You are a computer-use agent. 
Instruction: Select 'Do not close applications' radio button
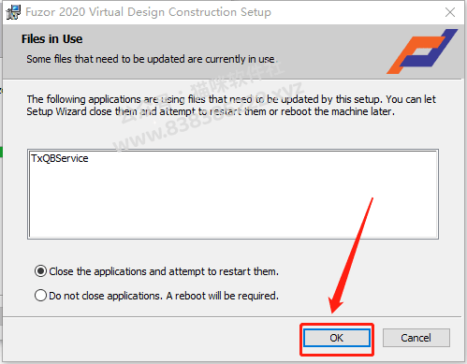click(40, 295)
